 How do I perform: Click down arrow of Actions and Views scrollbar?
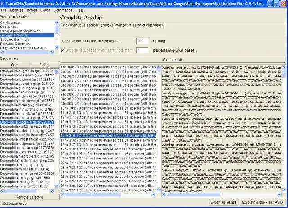click(57, 48)
